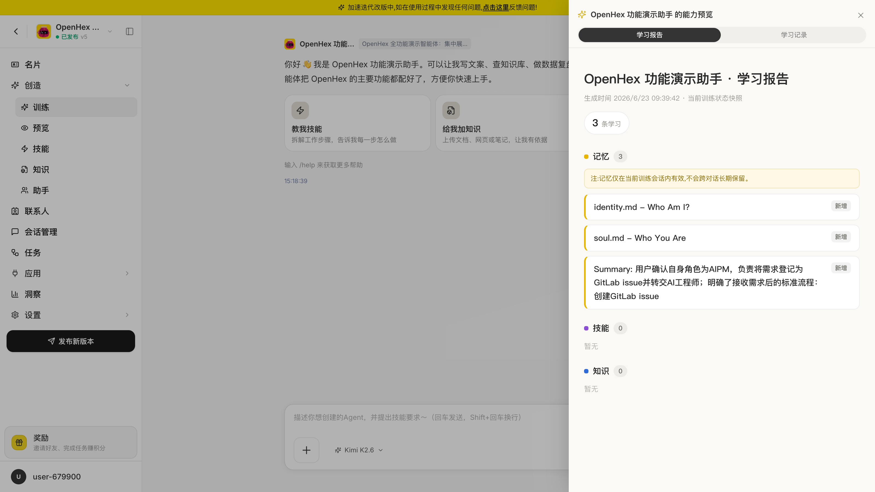Open 预览 in the sidebar

(76, 128)
